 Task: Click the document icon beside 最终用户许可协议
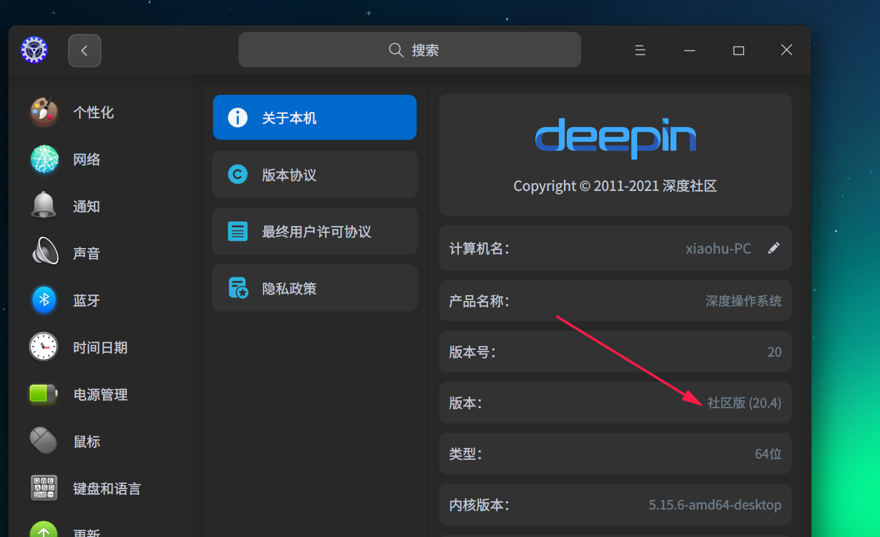click(238, 231)
